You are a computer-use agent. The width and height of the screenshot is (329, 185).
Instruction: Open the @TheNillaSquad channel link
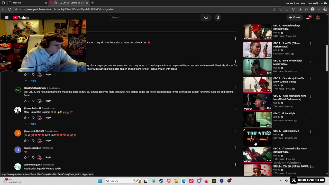(32, 165)
